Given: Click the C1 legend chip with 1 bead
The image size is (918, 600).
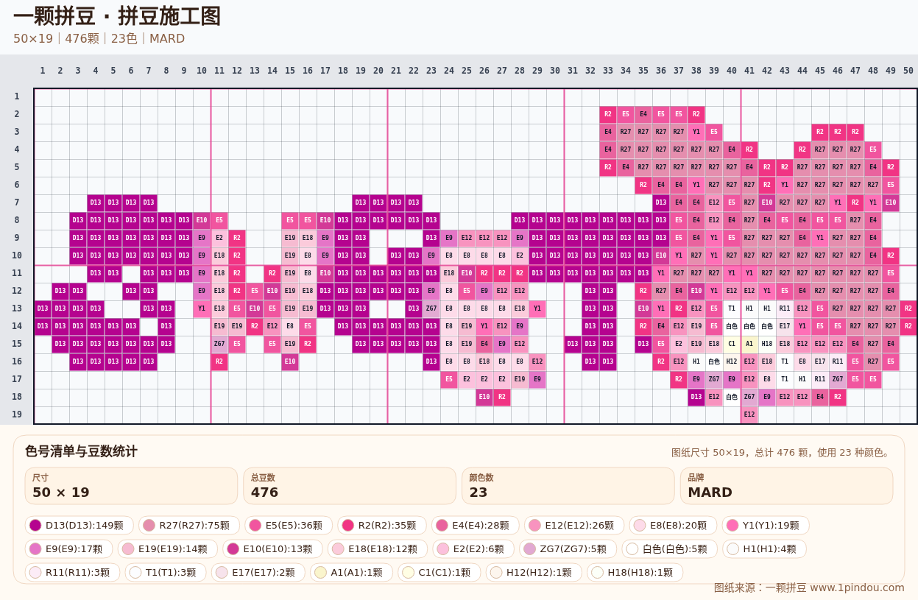Looking at the screenshot, I should pyautogui.click(x=439, y=573).
